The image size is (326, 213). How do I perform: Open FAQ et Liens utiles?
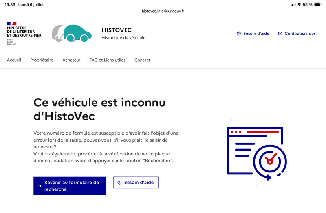[x=108, y=60]
